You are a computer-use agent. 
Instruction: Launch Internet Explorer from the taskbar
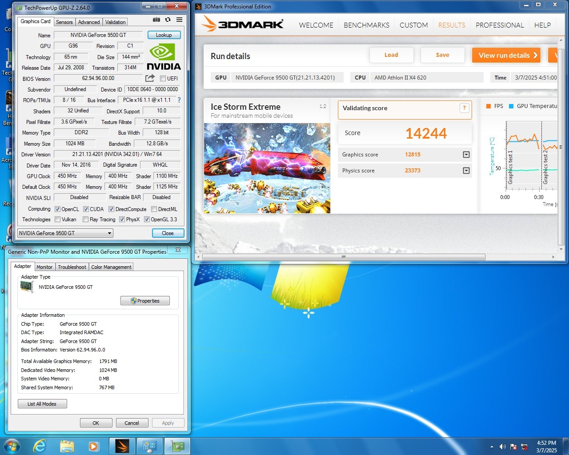coord(40,446)
